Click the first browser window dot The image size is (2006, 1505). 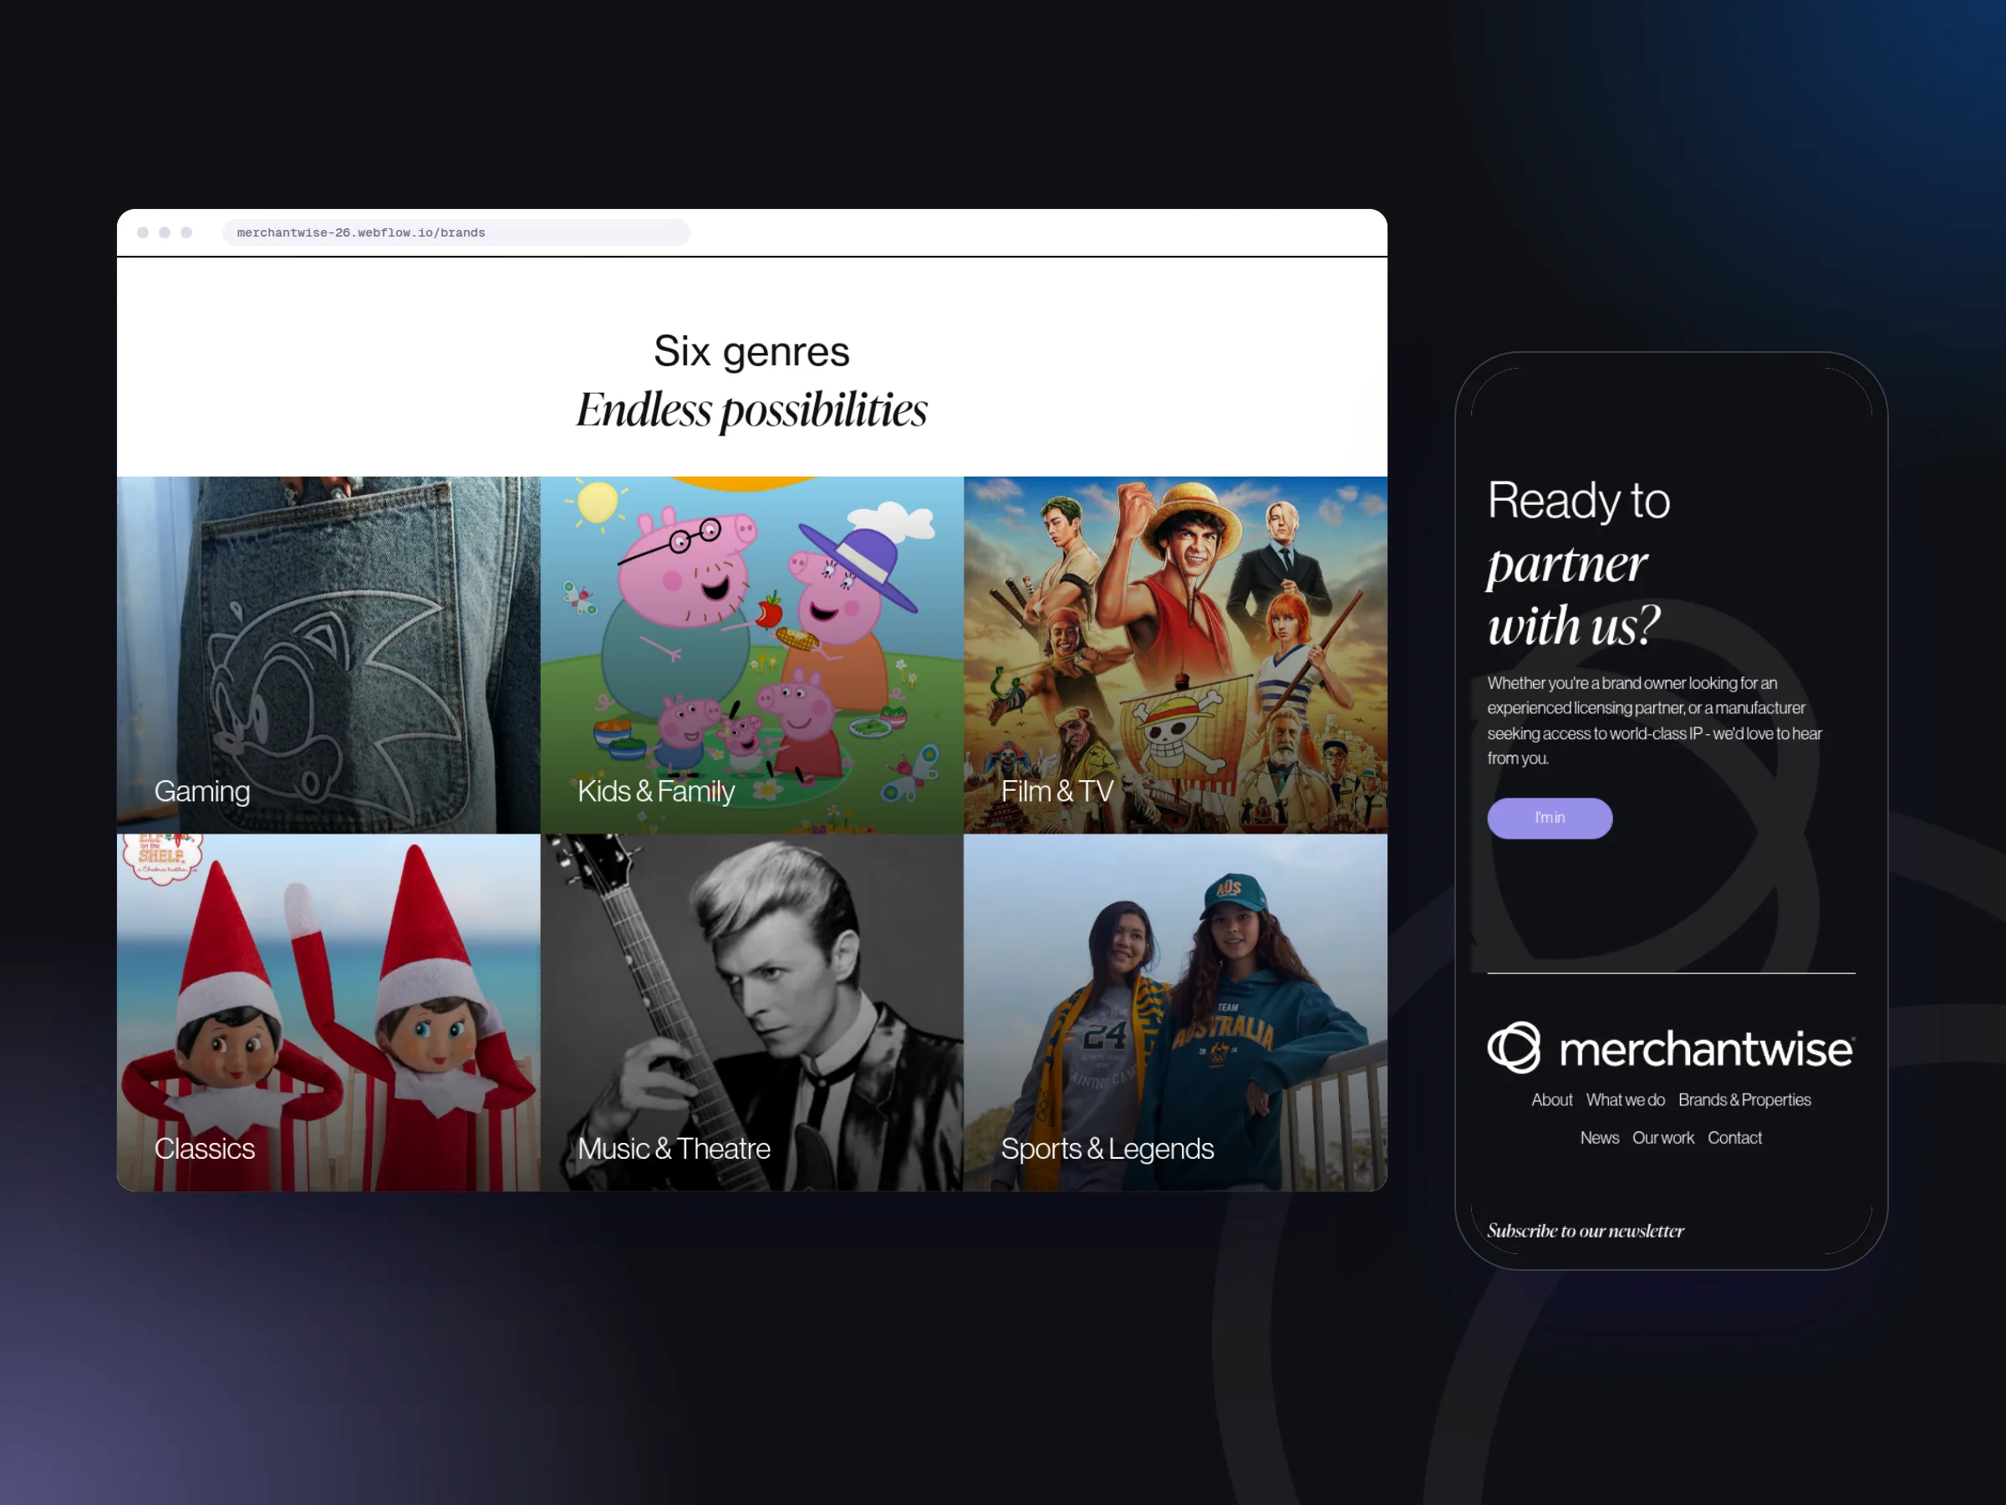pyautogui.click(x=142, y=232)
